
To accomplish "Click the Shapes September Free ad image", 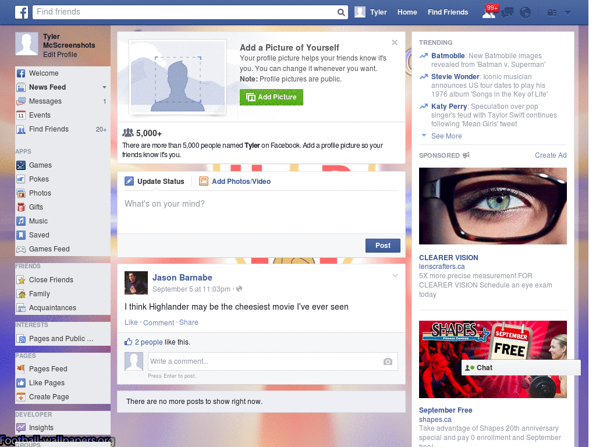I will (492, 359).
